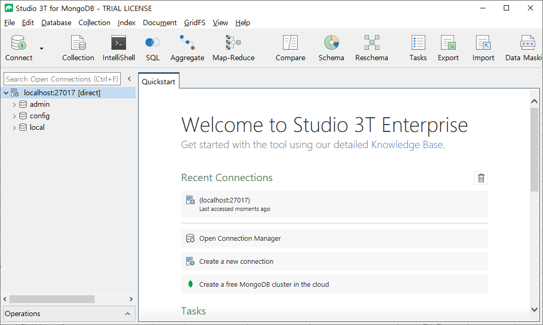Open the GridFS menu

tap(195, 23)
